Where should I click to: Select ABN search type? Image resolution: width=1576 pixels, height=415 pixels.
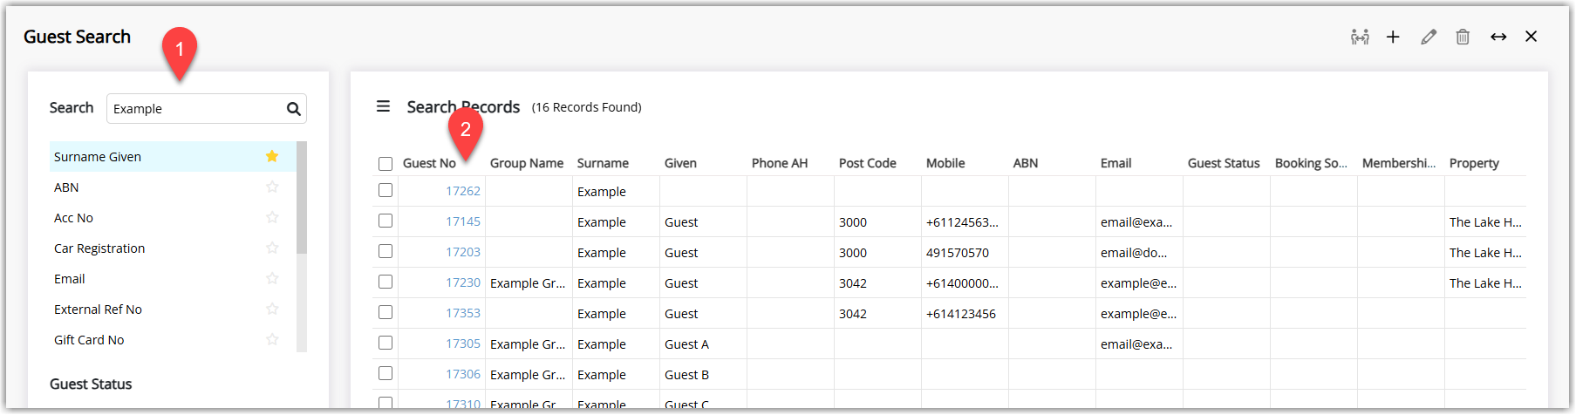173,187
